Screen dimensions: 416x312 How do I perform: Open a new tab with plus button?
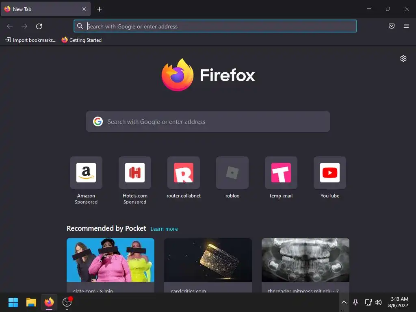99,9
